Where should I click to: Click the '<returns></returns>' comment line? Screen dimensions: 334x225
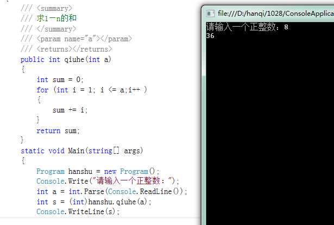[x=66, y=49]
